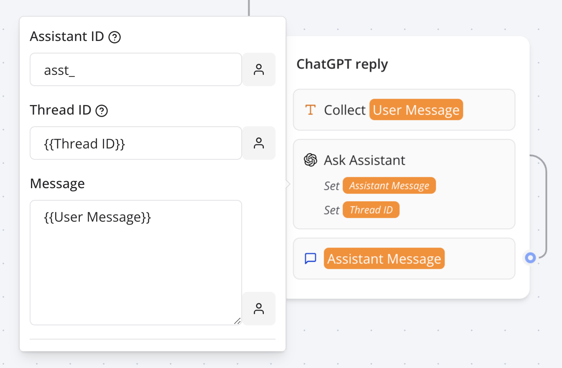Click the Thread ID input showing {{Thread ID}}
The height and width of the screenshot is (368, 562).
coord(135,143)
